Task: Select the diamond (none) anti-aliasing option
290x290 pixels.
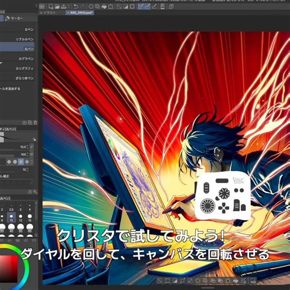Action: pos(9,162)
